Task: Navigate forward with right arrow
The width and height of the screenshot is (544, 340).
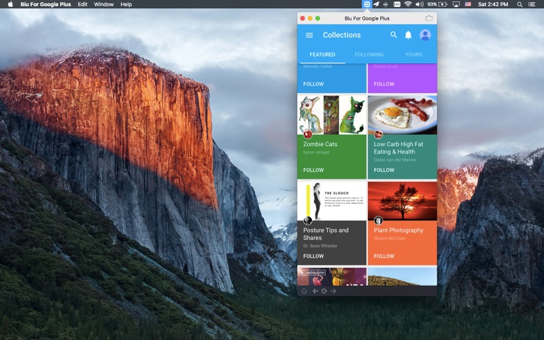Action: click(333, 291)
